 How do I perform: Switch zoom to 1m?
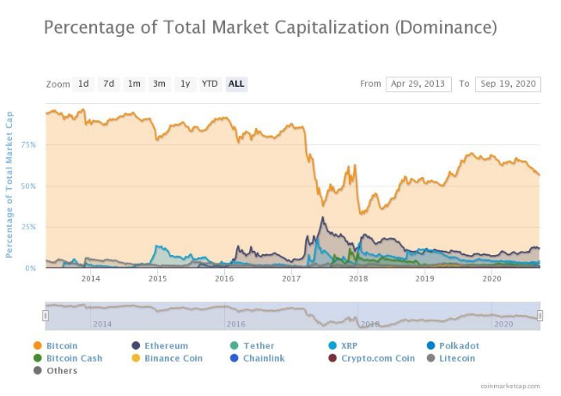pos(134,84)
